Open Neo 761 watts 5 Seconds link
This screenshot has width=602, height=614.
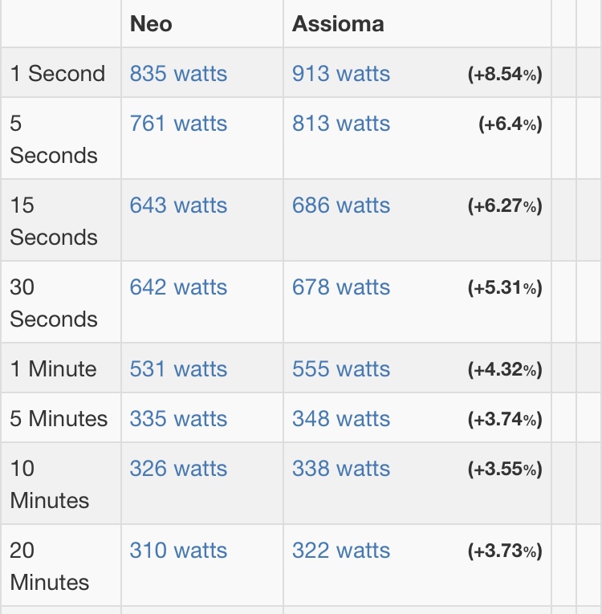(x=178, y=124)
